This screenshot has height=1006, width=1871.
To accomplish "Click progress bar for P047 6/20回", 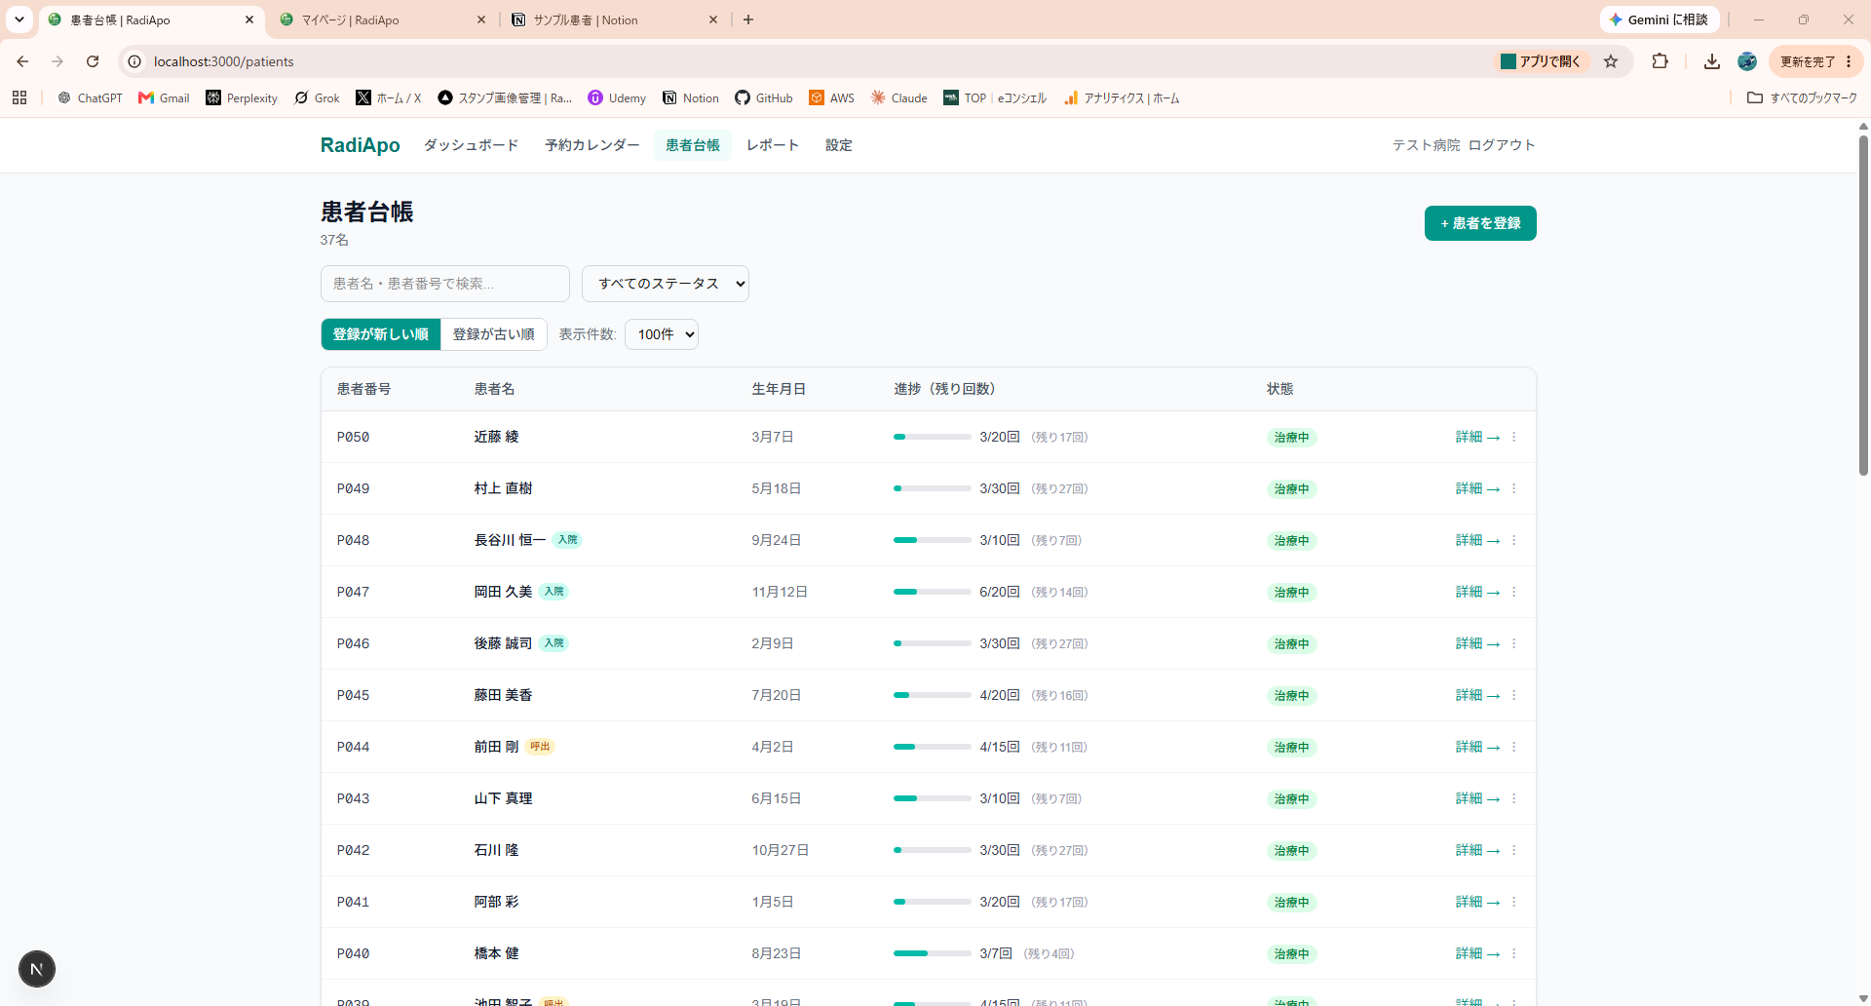I will (933, 592).
